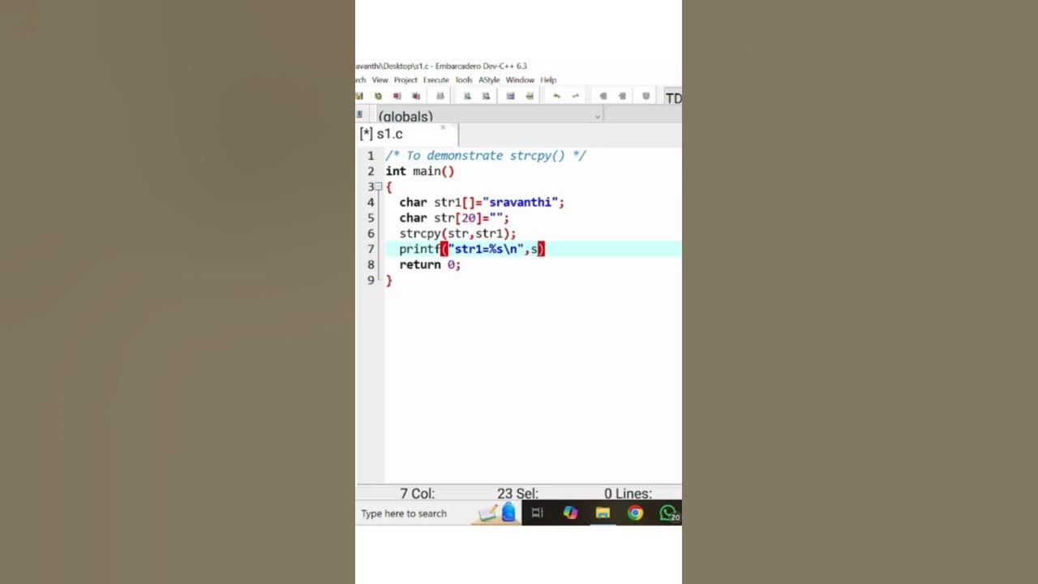Click the Close All files toolbar icon
Image resolution: width=1038 pixels, height=584 pixels.
416,96
